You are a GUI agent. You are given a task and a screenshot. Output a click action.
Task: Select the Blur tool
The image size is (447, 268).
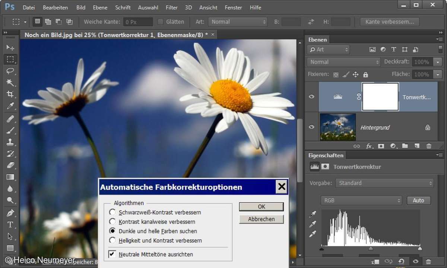10,189
